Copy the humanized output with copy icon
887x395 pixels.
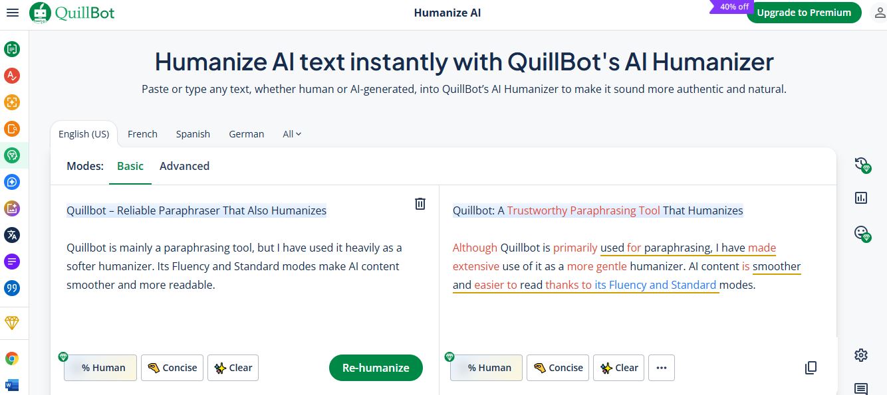click(811, 367)
